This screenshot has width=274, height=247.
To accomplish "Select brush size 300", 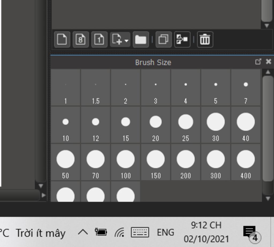I will [216, 162].
